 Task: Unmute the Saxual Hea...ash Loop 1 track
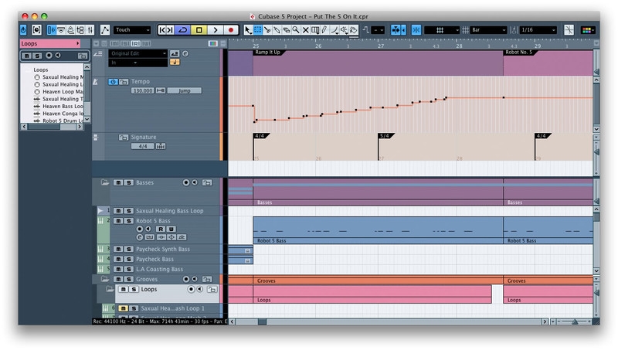tap(123, 308)
